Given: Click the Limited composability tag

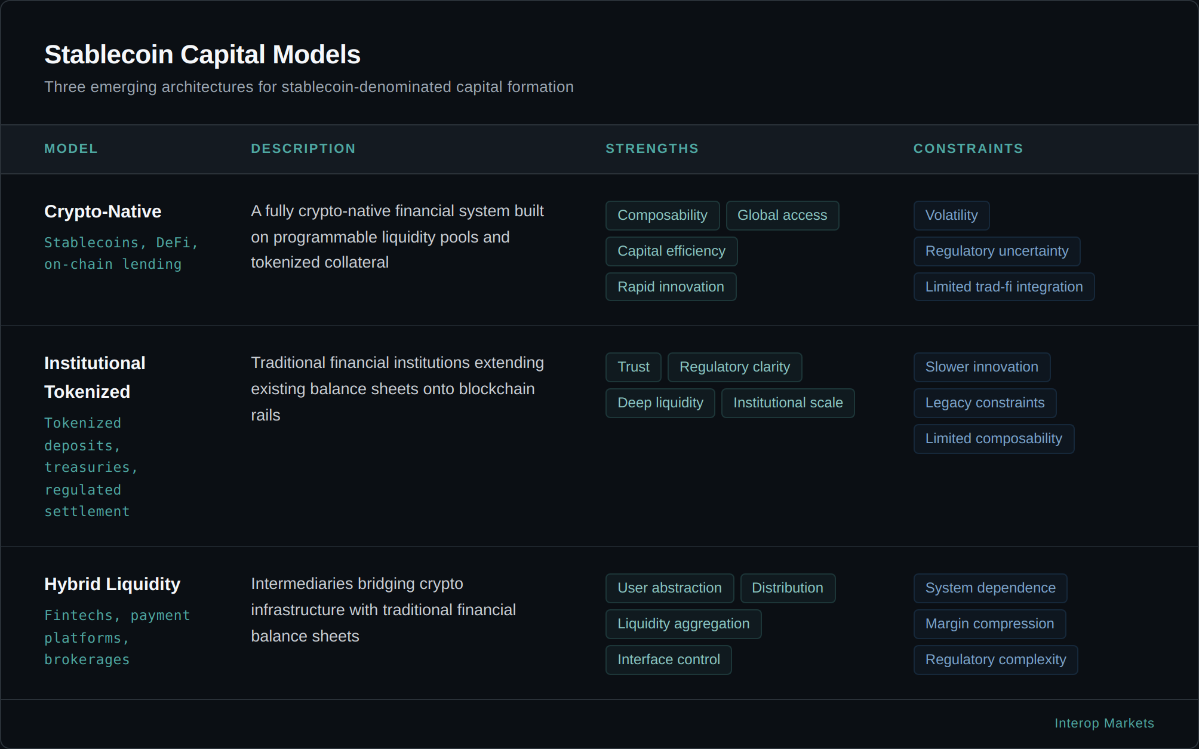Looking at the screenshot, I should [994, 439].
